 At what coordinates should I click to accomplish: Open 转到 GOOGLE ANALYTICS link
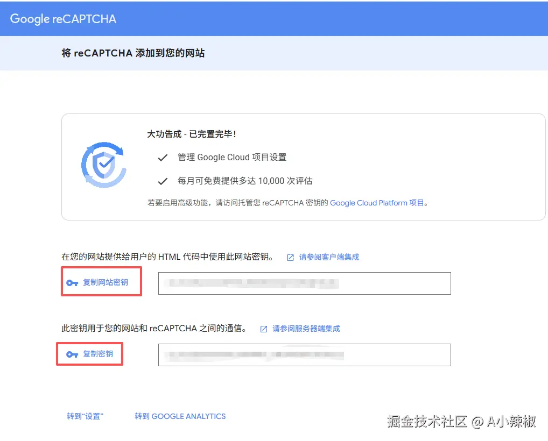click(180, 416)
